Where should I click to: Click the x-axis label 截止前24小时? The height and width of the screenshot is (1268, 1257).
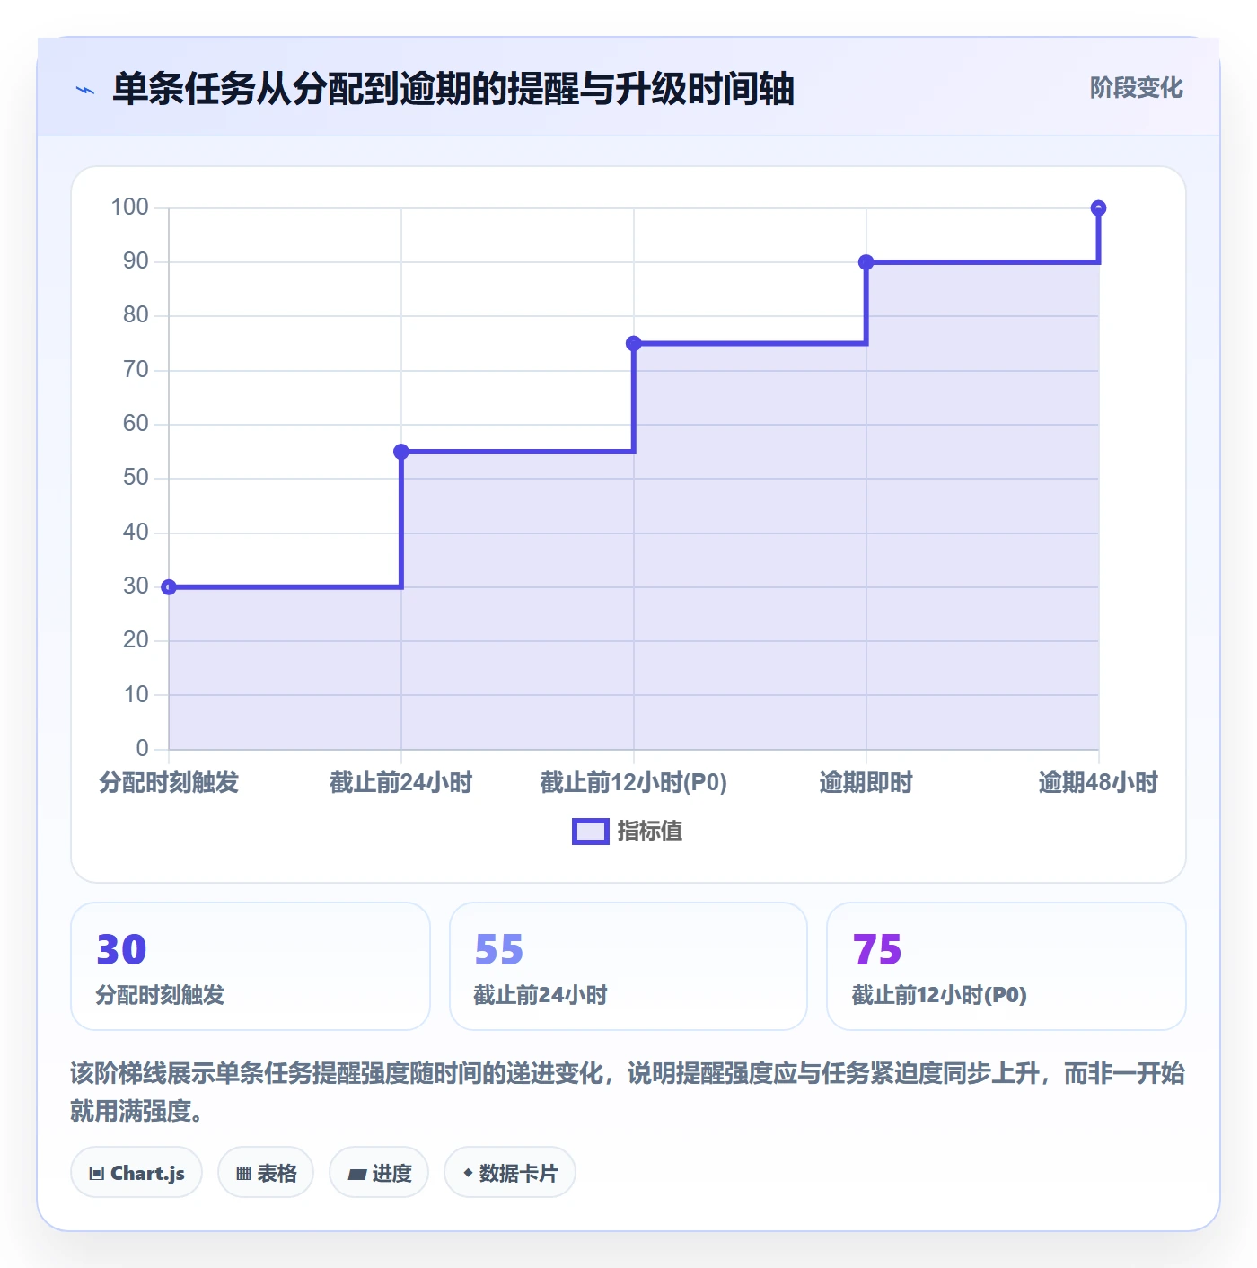click(401, 783)
